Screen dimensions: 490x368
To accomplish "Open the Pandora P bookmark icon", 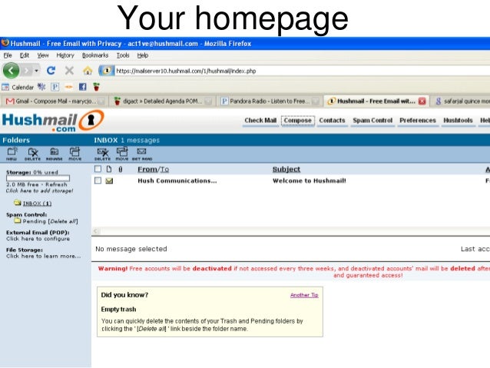I will (55, 87).
